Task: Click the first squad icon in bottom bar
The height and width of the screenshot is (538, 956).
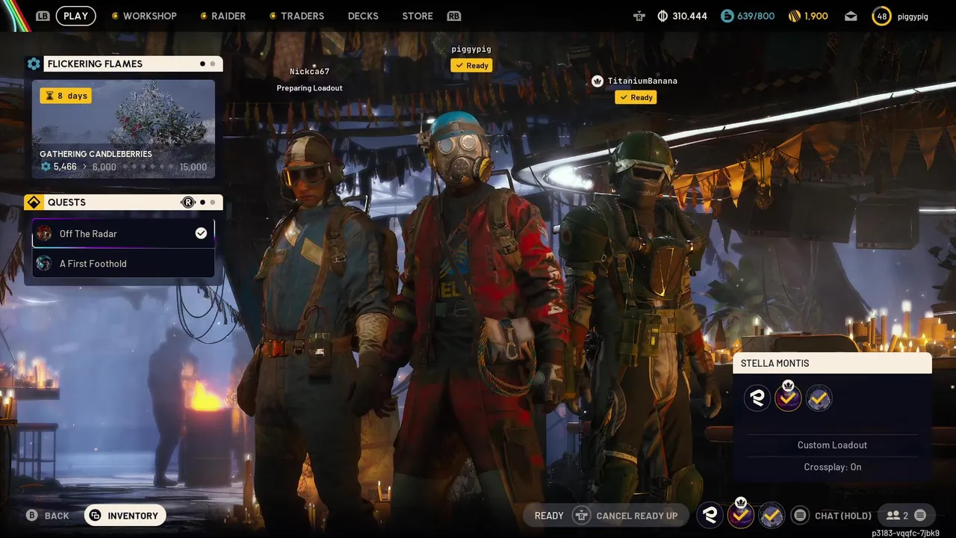Action: (x=710, y=515)
